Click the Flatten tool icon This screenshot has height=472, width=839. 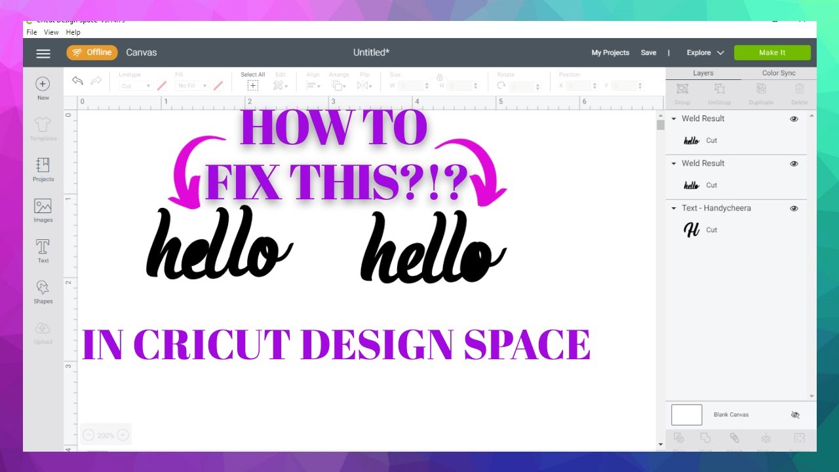click(x=766, y=438)
